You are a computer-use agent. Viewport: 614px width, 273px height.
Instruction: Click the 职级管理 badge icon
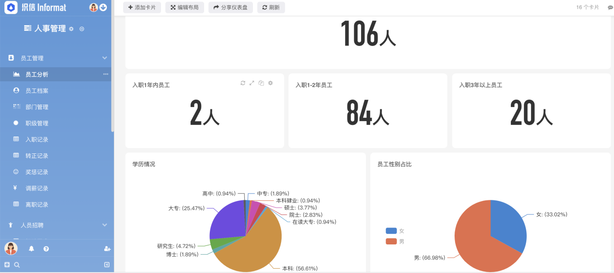pyautogui.click(x=16, y=123)
